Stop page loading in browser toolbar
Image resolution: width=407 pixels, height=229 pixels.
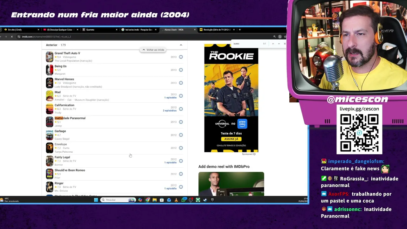pyautogui.click(x=12, y=37)
